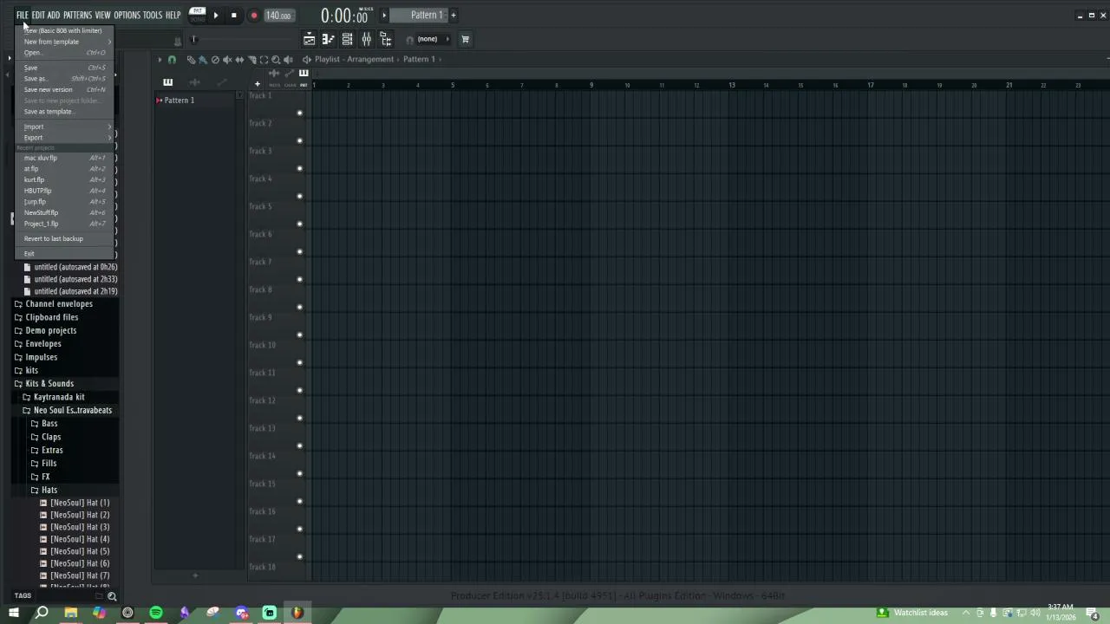
Task: Expand the Export submenu
Action: pos(64,138)
